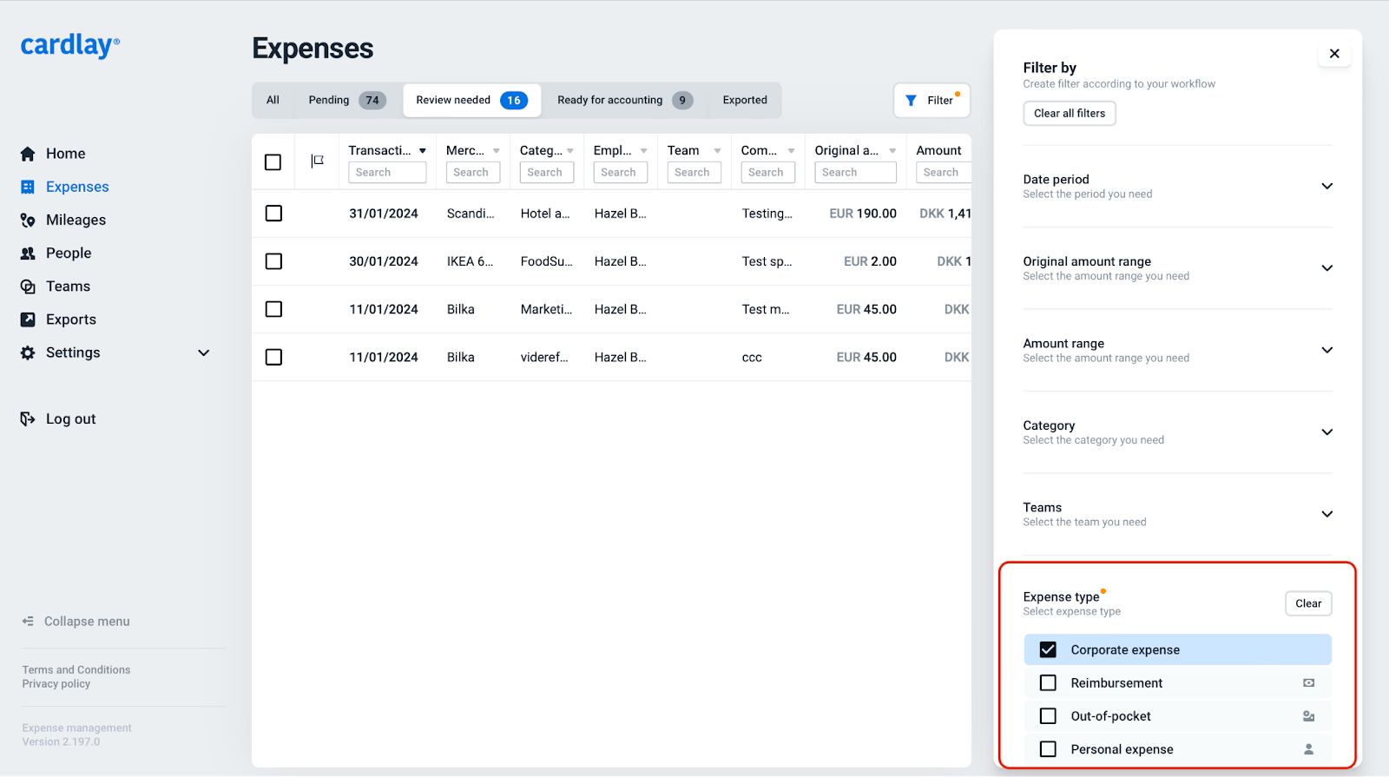The width and height of the screenshot is (1389, 777).
Task: Open the Filter button
Action: click(x=931, y=101)
